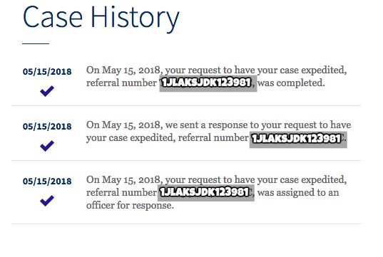The image size is (383, 257).
Task: Select the Case History heading
Action: click(101, 18)
